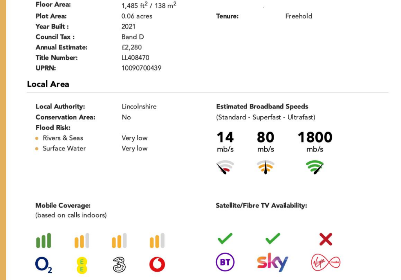This screenshot has height=280, width=401.
Task: Click the O2 network logo
Action: click(x=43, y=265)
